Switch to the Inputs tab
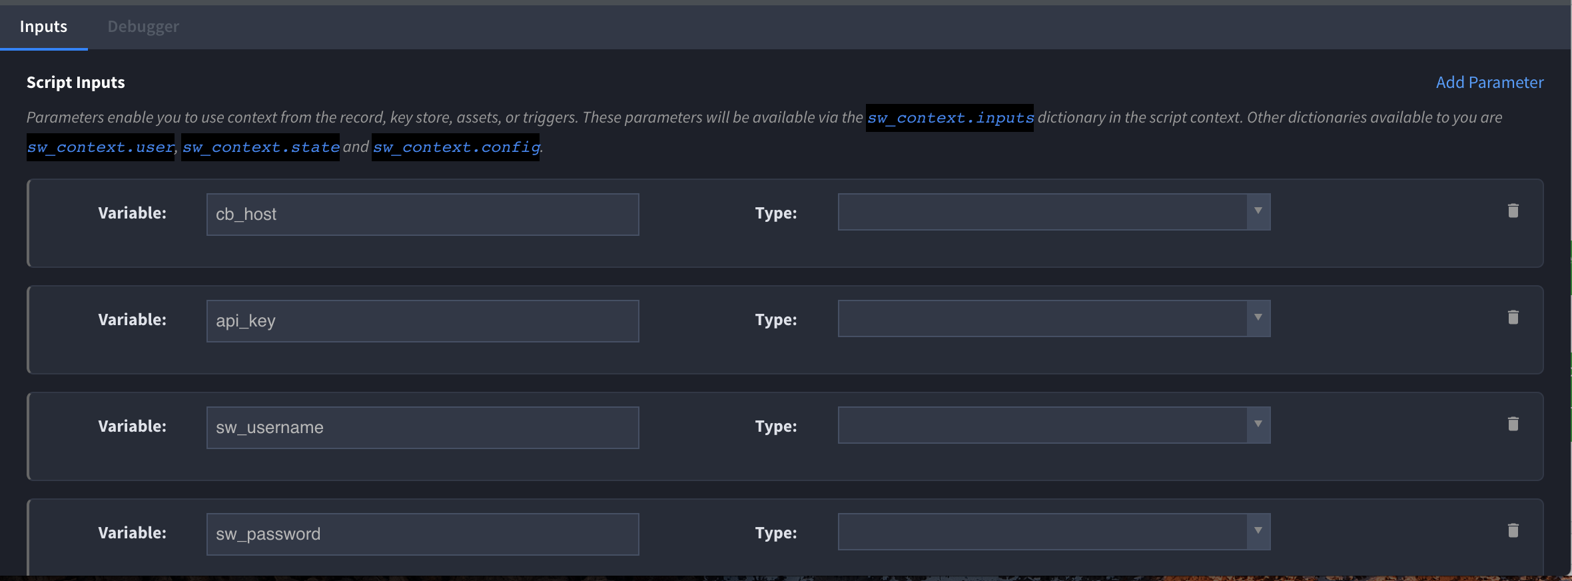Screen dimensions: 1572x581 [x=43, y=27]
